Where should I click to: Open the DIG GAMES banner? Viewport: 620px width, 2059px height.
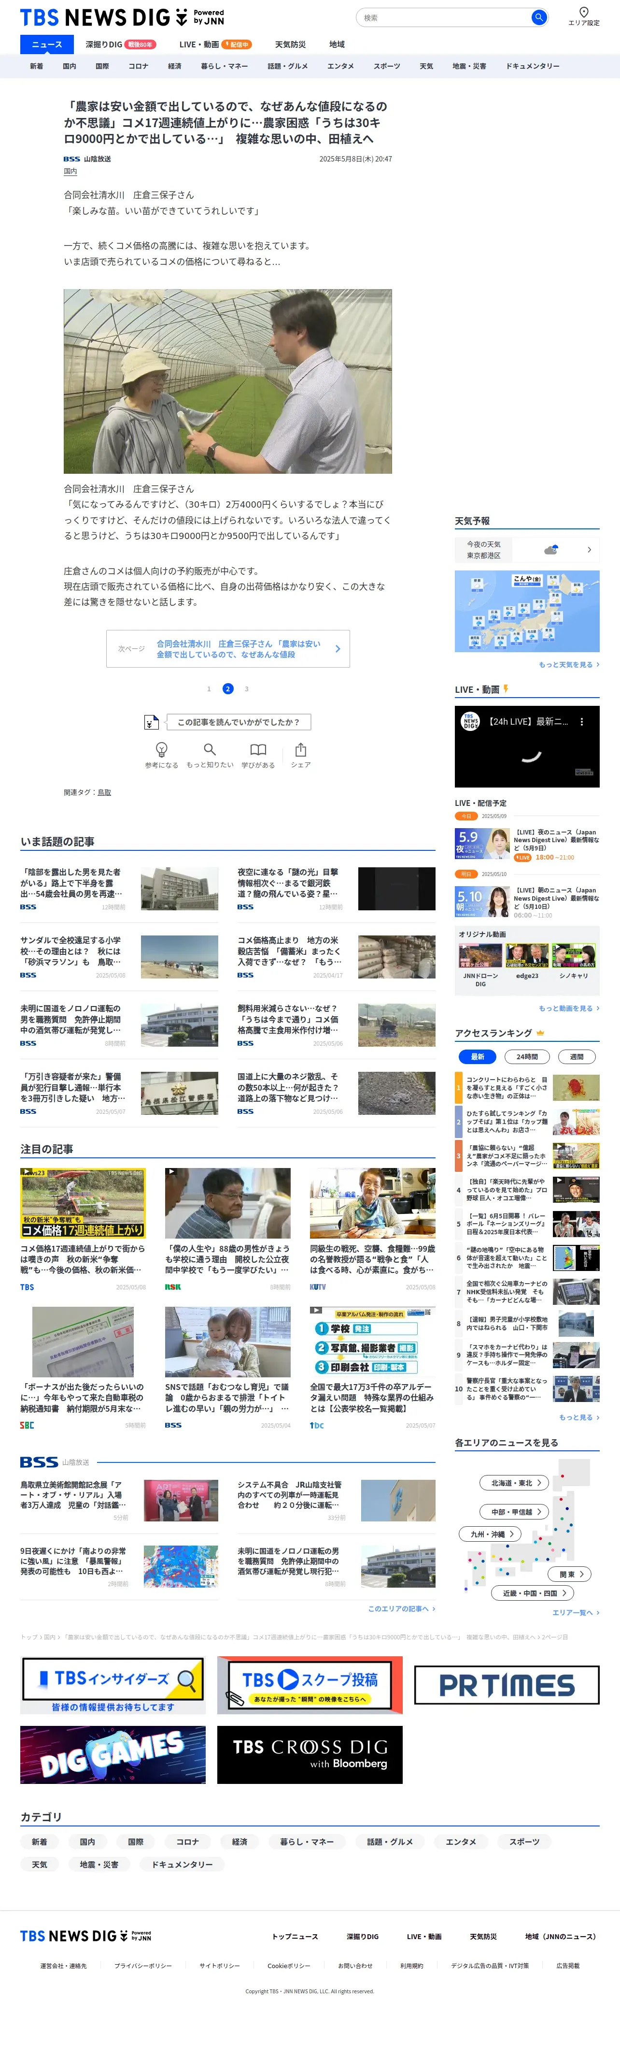[x=113, y=1754]
